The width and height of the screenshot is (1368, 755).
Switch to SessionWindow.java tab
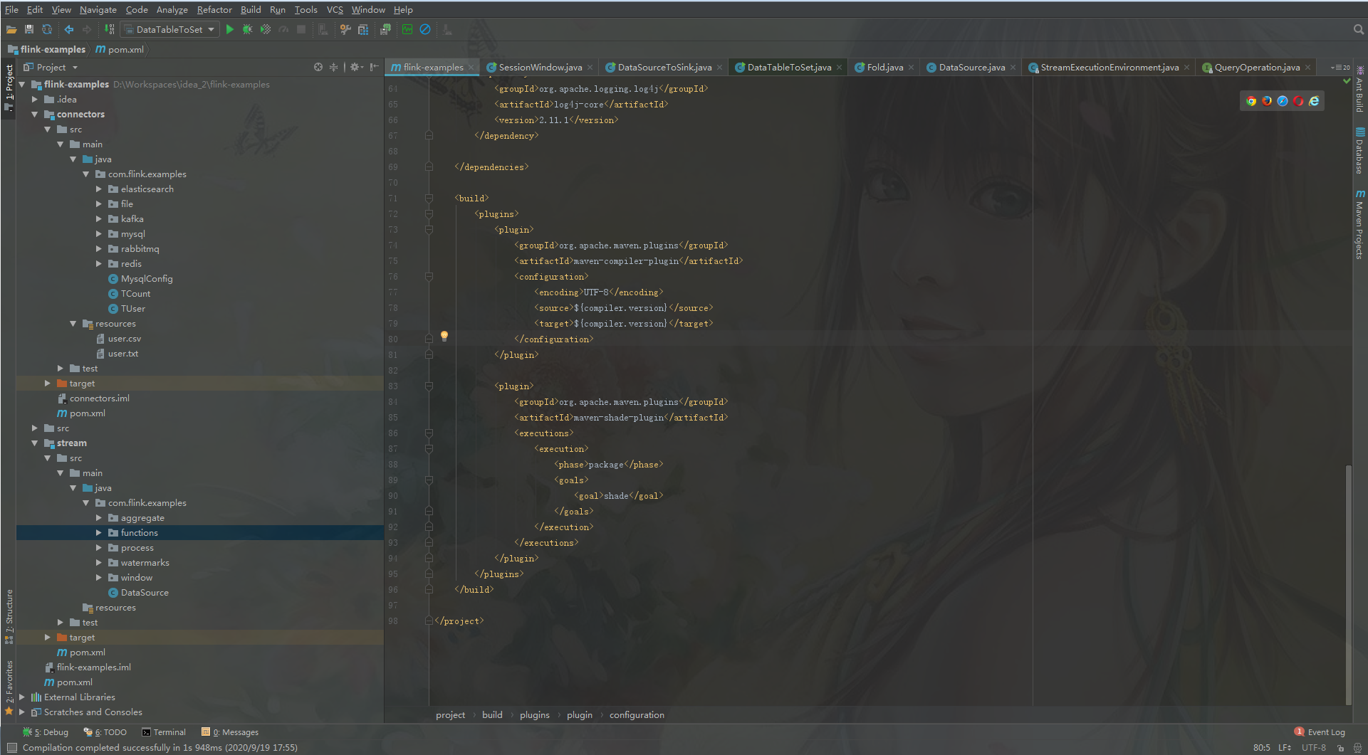pos(540,68)
